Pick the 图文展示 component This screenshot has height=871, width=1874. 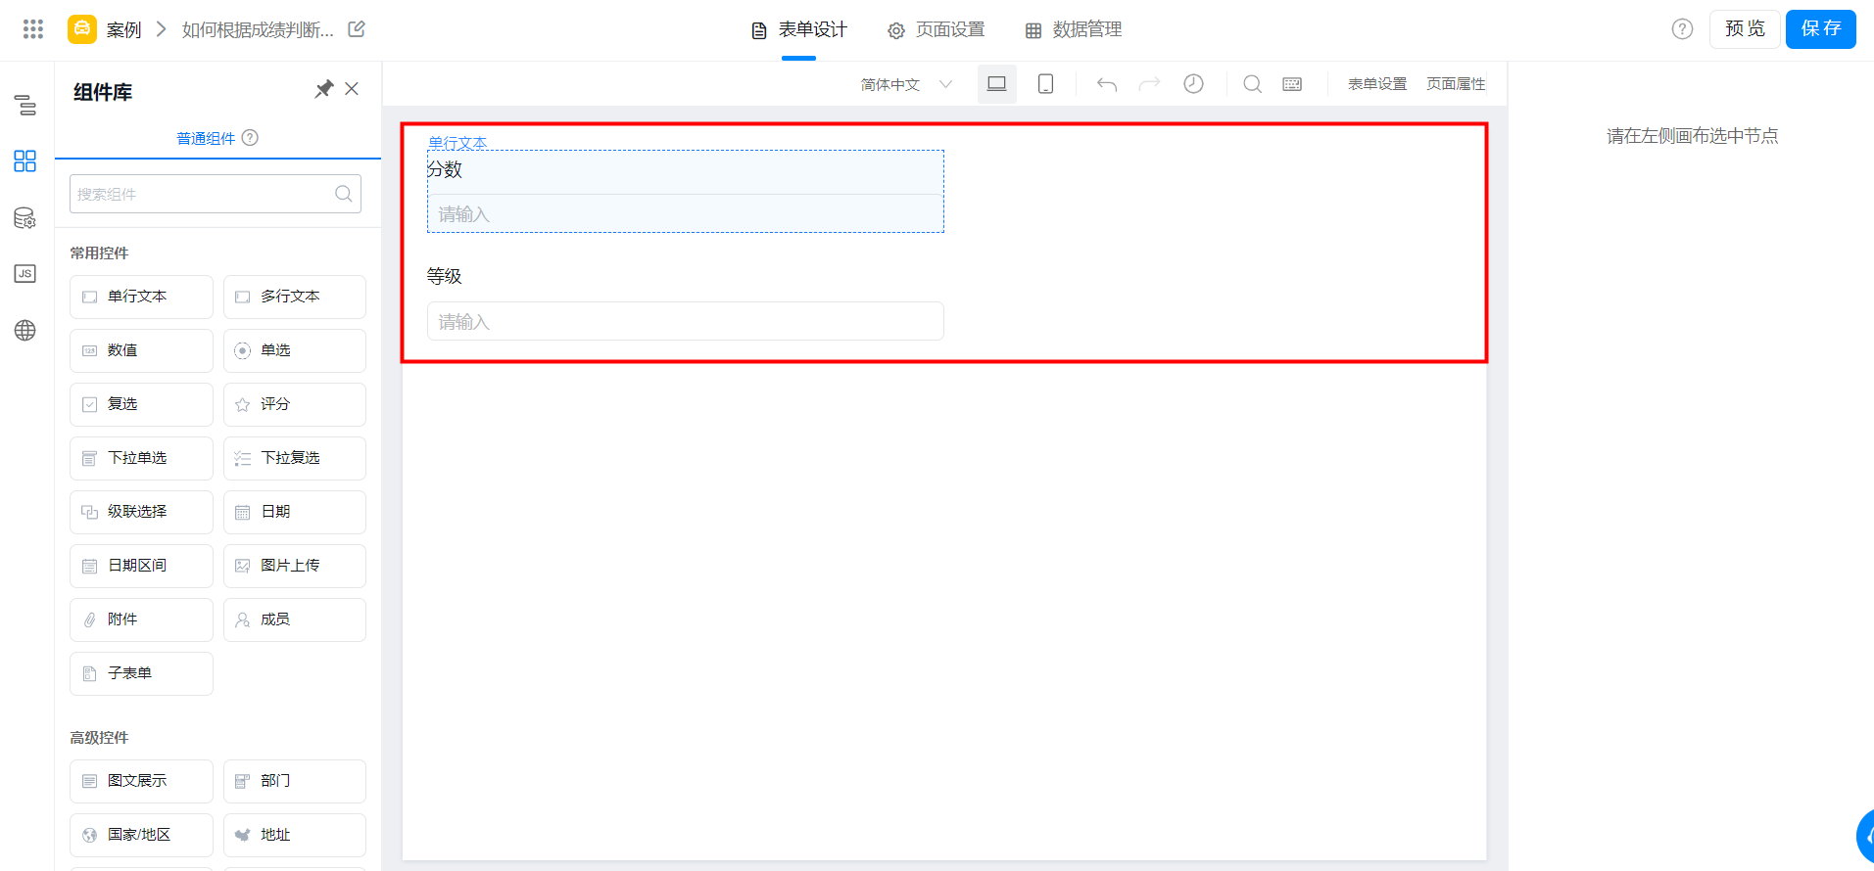[x=141, y=781]
